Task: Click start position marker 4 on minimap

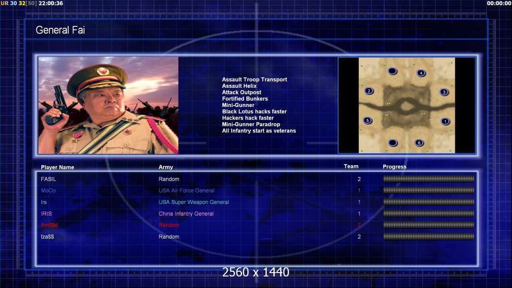Action: (421, 73)
